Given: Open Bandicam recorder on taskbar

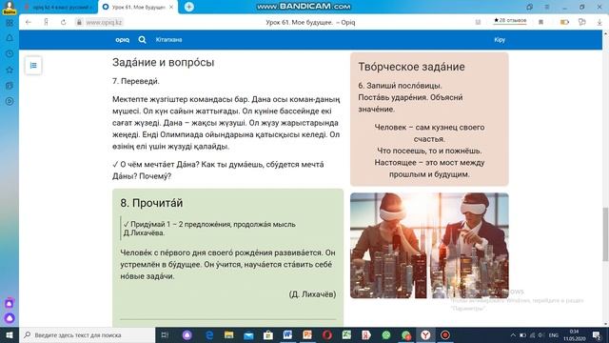Looking at the screenshot, I should click(445, 334).
